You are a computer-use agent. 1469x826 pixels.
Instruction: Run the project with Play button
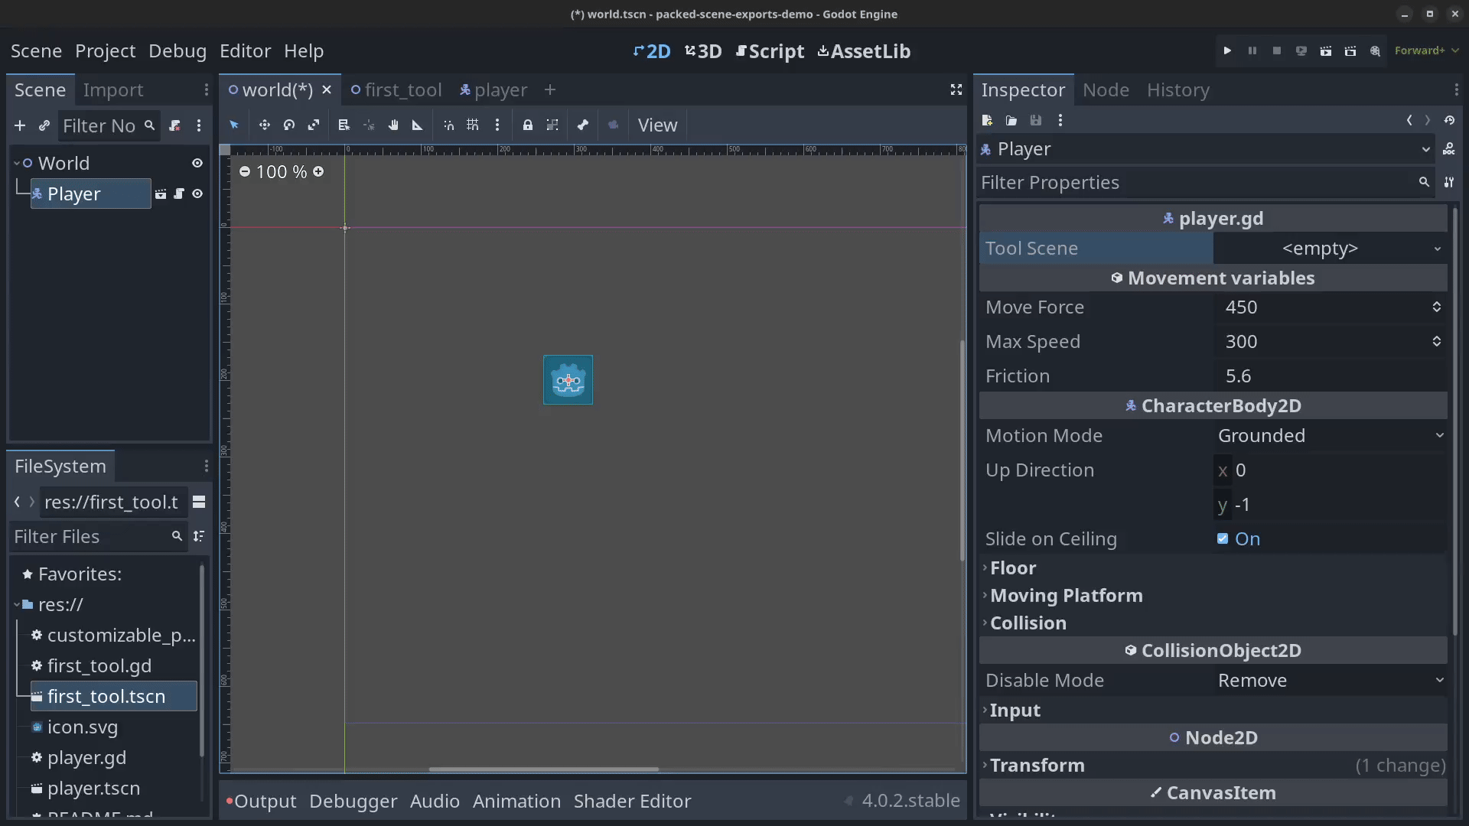pyautogui.click(x=1227, y=51)
